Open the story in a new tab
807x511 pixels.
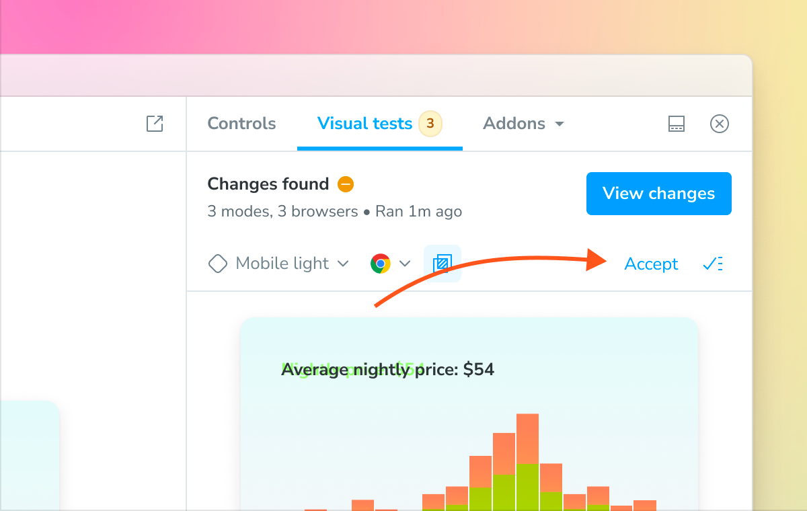[155, 124]
